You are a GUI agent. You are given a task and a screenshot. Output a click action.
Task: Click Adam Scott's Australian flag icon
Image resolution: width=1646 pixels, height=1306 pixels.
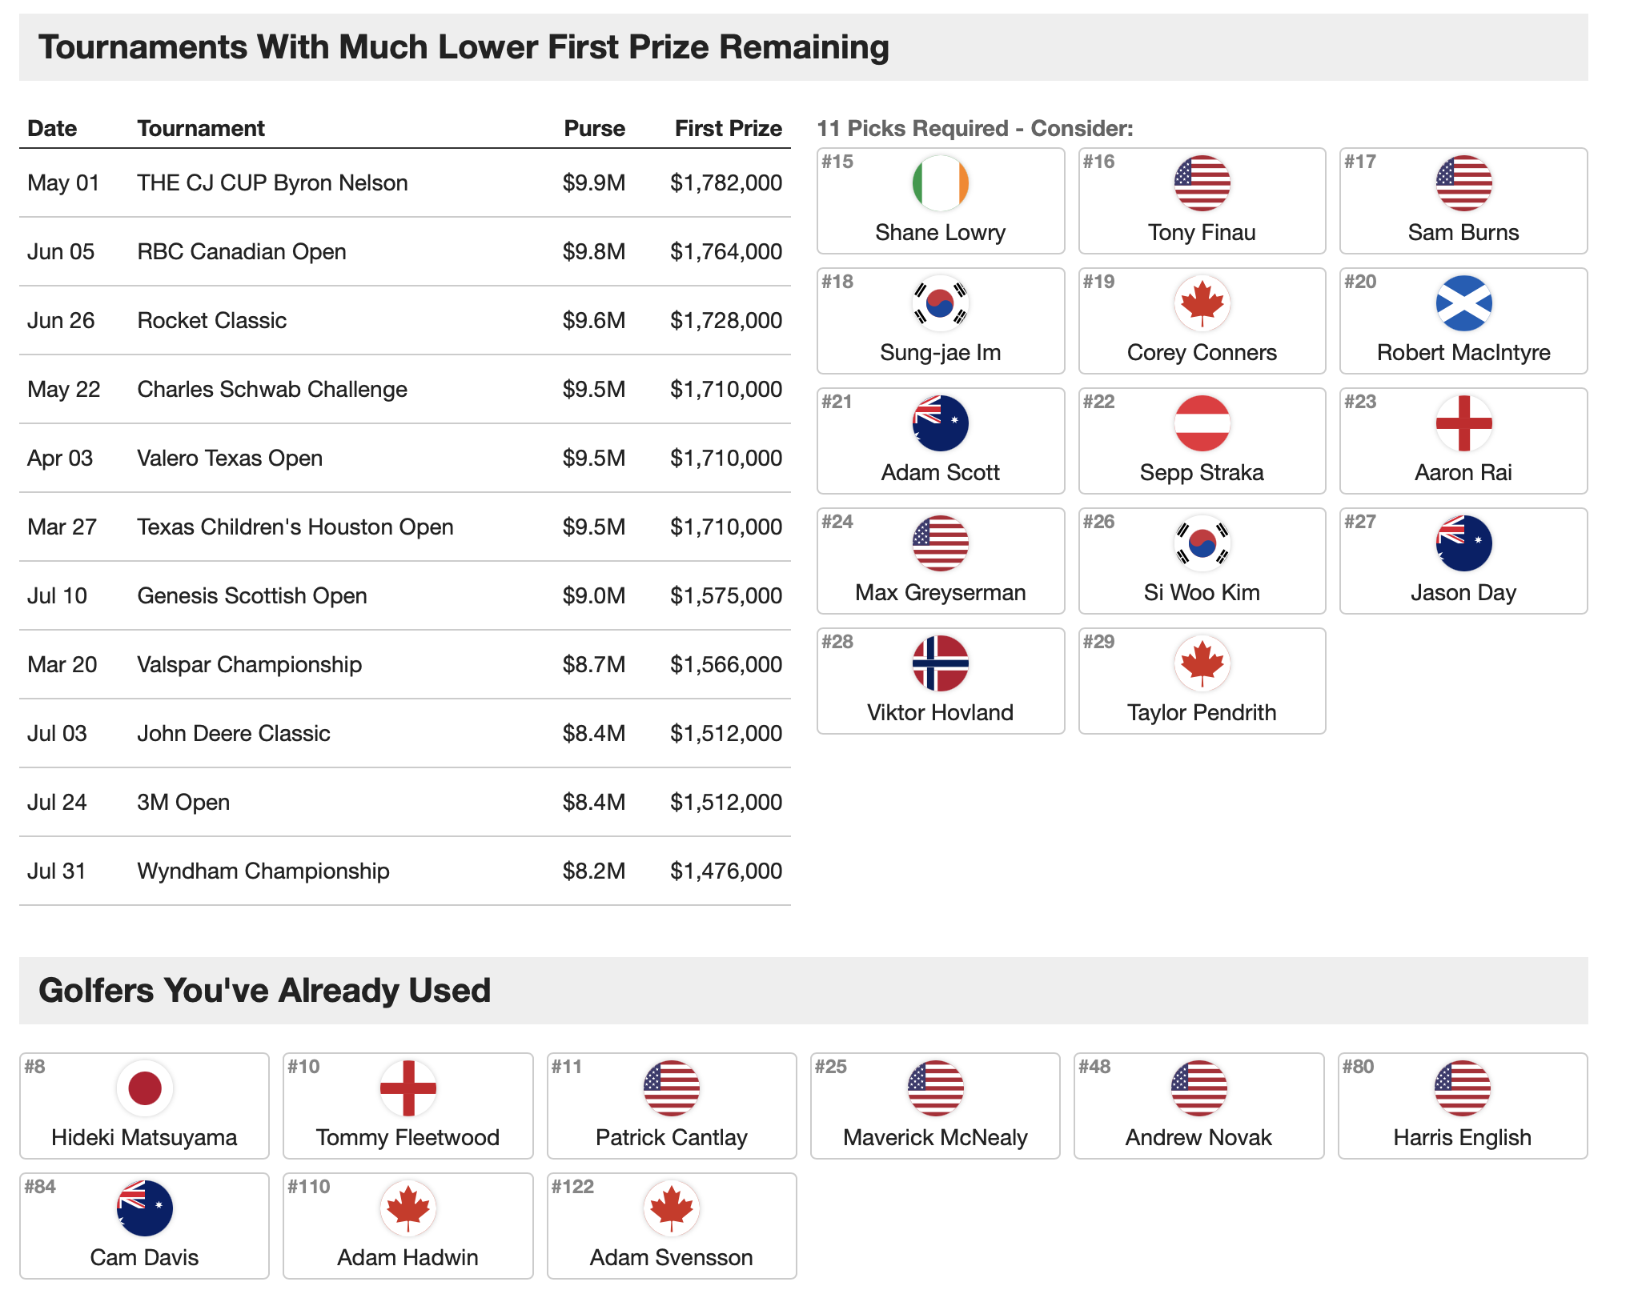(940, 423)
